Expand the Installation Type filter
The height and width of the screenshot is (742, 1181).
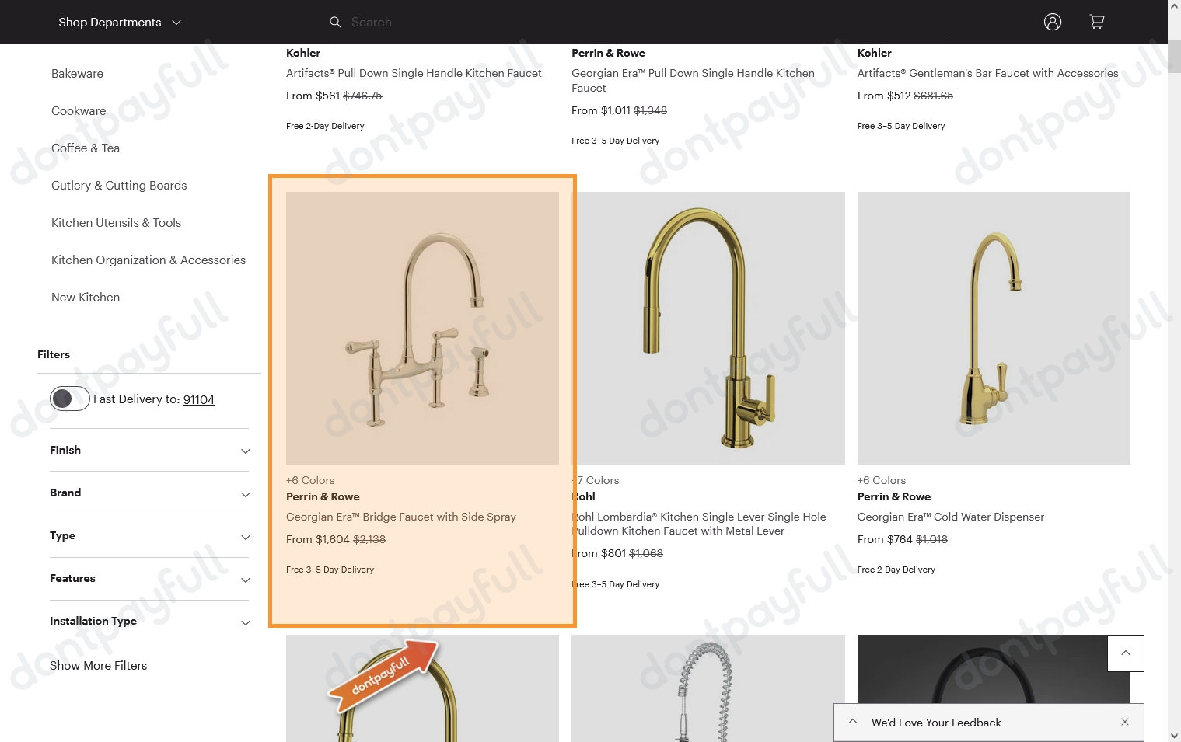tap(149, 621)
